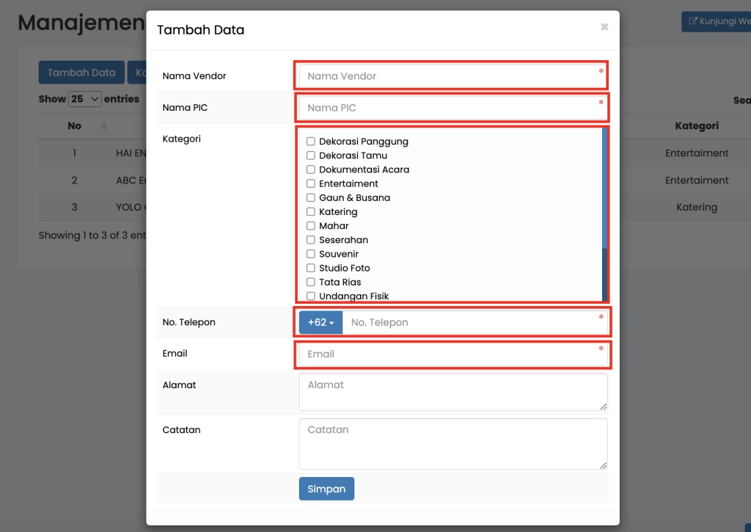This screenshot has width=751, height=532.
Task: Tick the Dekorasi Panggung checkbox
Action: [x=311, y=142]
